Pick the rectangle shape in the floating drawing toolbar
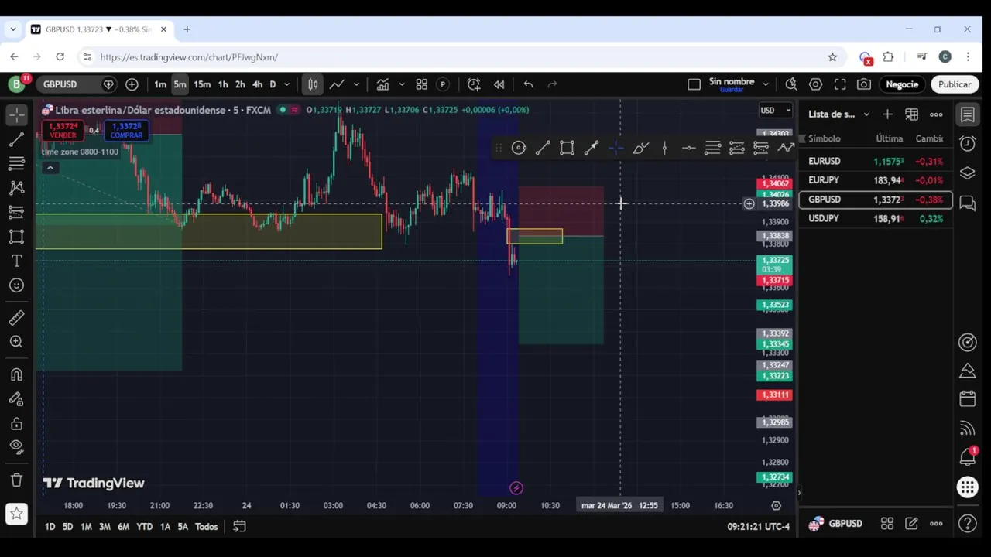This screenshot has height=557, width=991. tap(567, 148)
